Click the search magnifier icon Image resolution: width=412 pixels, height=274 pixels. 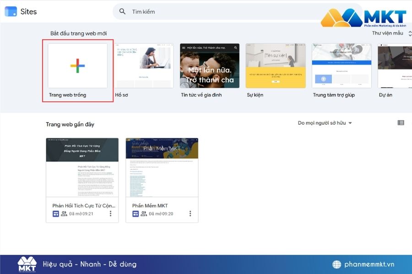122,11
